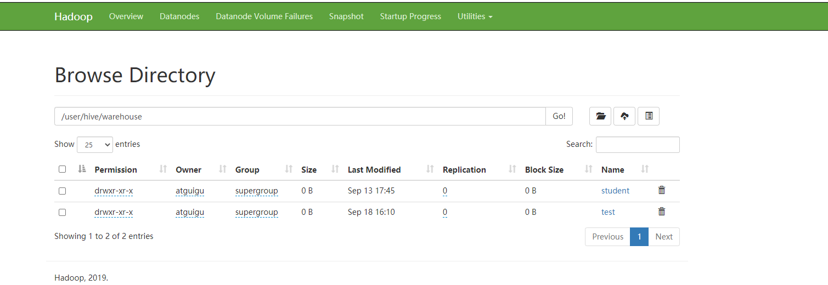This screenshot has width=828, height=285.
Task: Check the box for the test row
Action: [62, 212]
